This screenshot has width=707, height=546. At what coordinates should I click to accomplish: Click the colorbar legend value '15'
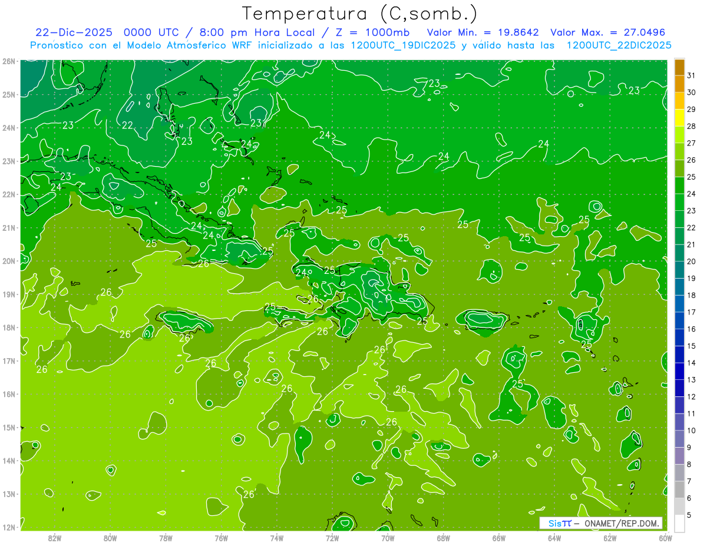[691, 346]
